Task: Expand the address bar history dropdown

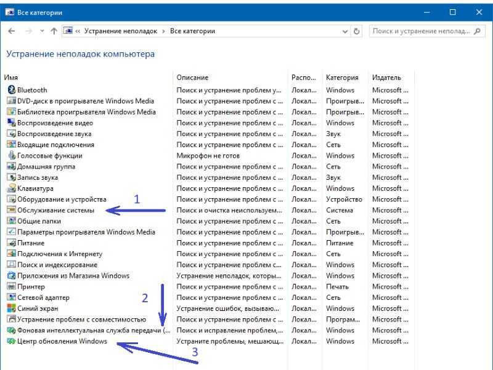Action: (345, 31)
